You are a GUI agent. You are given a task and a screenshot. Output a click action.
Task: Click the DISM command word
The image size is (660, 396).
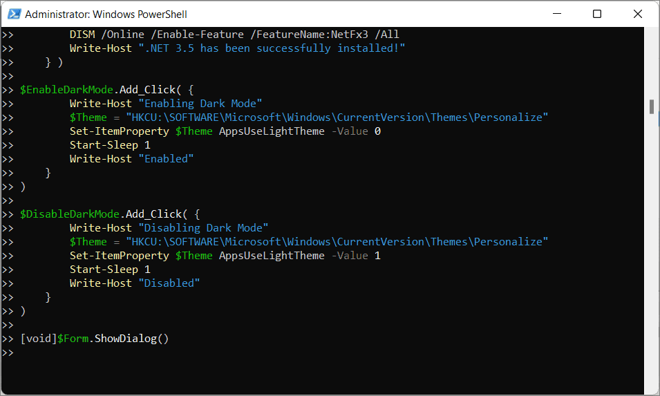click(x=82, y=35)
